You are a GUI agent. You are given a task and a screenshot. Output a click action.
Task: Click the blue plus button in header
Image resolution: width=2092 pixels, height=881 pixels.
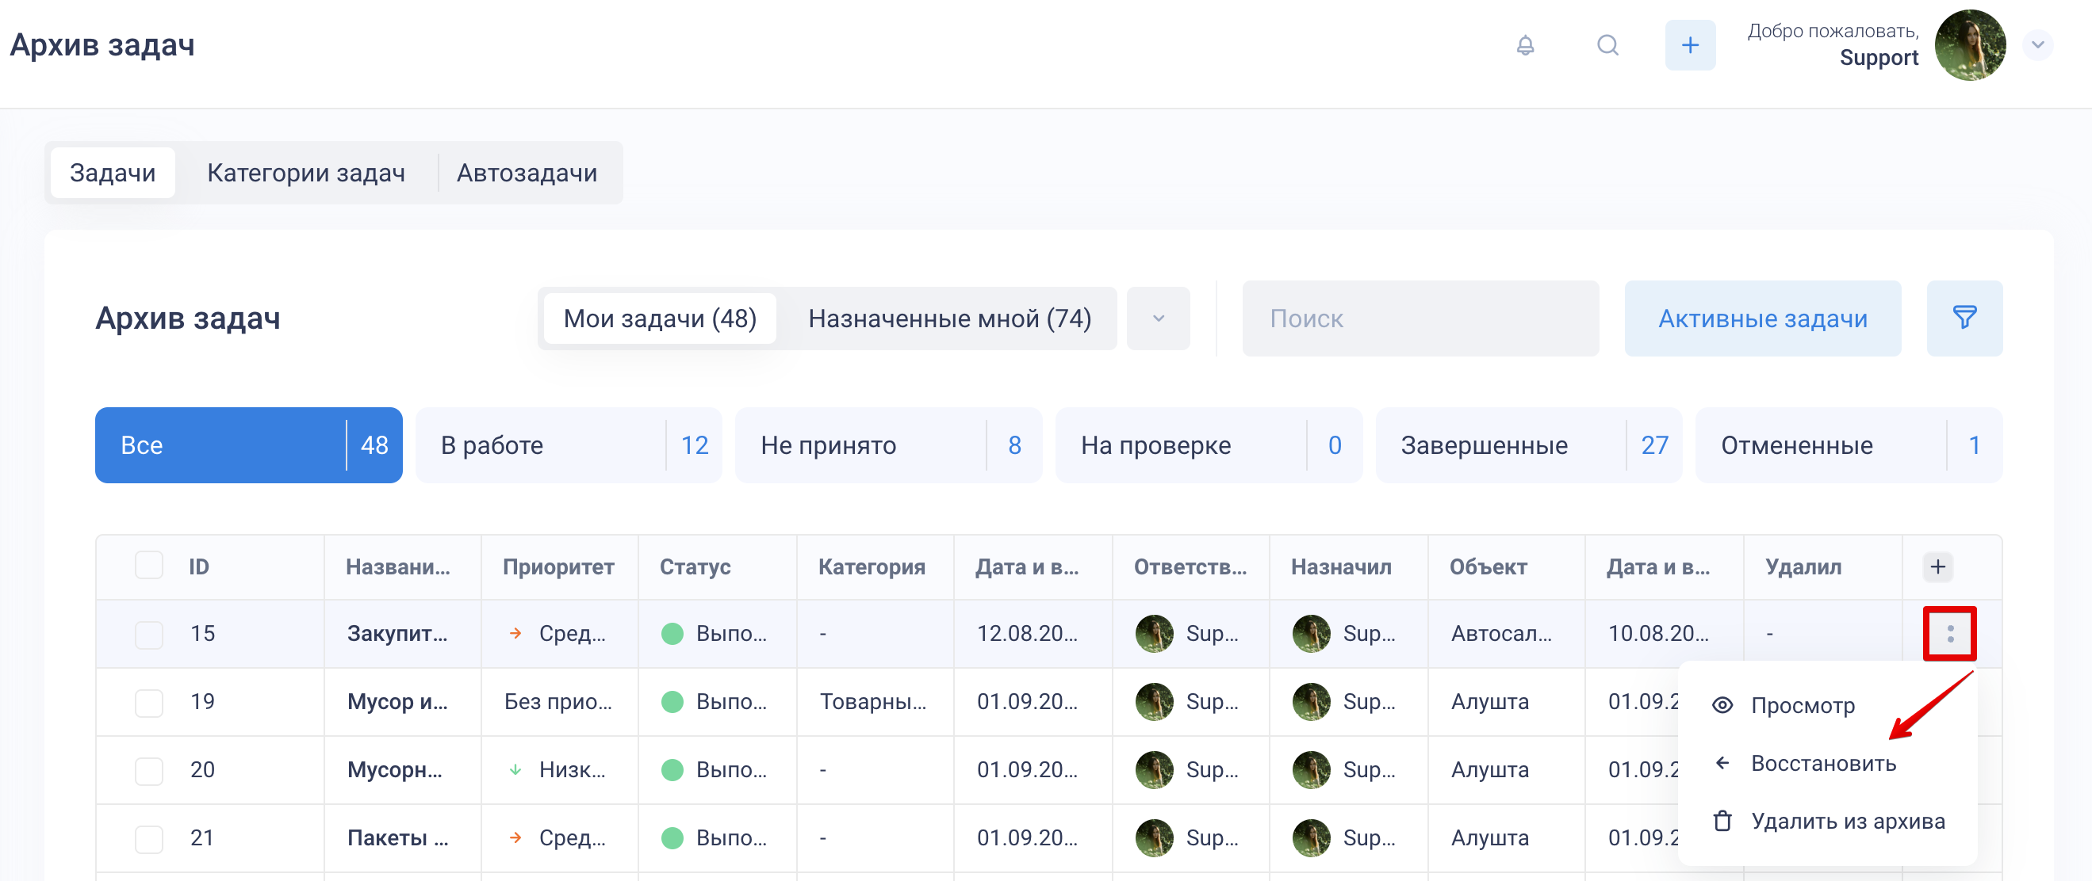1689,45
